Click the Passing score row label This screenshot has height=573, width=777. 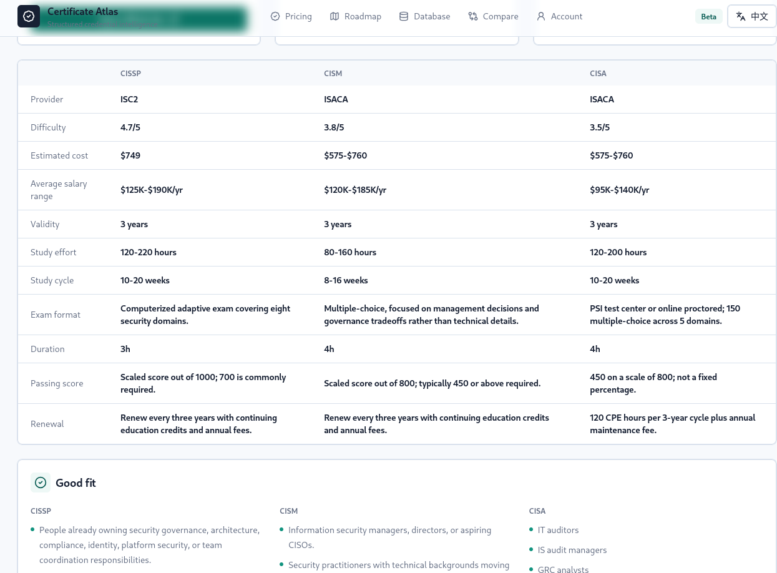[x=57, y=383]
